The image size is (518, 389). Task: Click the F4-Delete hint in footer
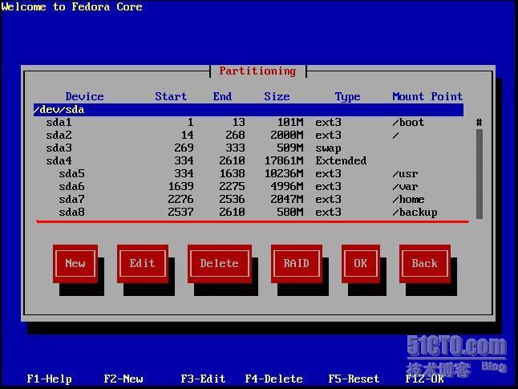[274, 379]
